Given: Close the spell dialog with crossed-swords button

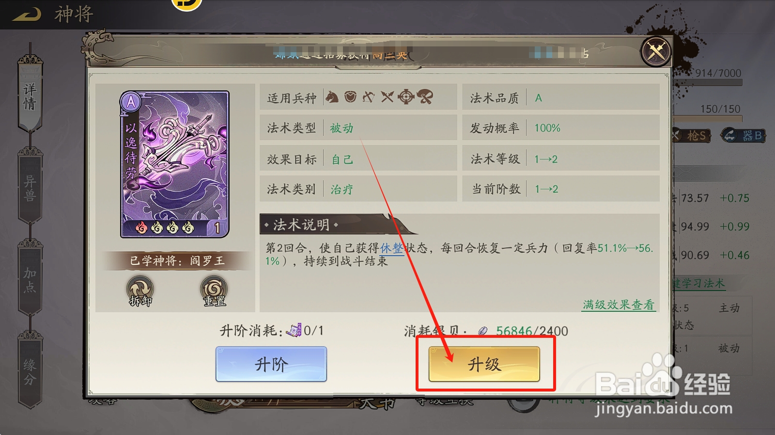Looking at the screenshot, I should 656,51.
